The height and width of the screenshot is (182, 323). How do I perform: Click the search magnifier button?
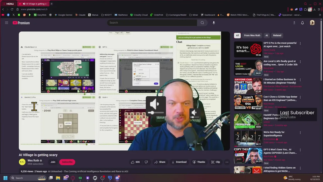point(202,23)
